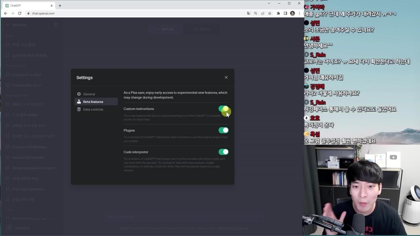Screen dimensions: 420x236
Task: Click the share page icon
Action: pos(263,13)
